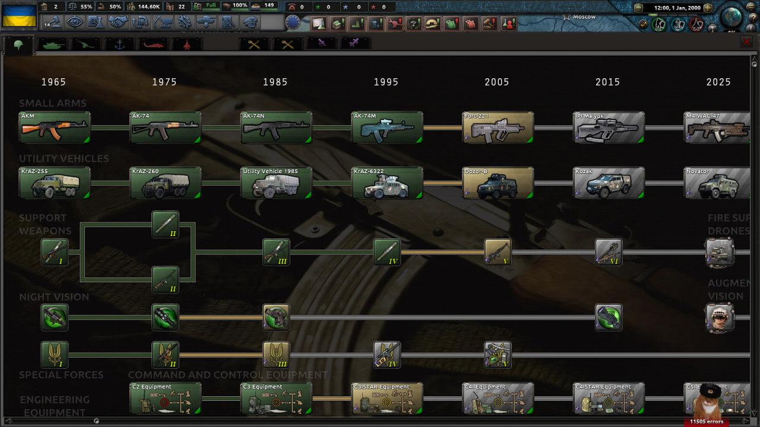The image size is (760, 427).
Task: Switch to the helicopter research tab
Action: click(x=154, y=44)
